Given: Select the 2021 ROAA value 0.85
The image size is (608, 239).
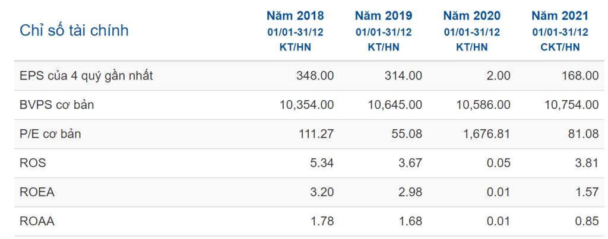Looking at the screenshot, I should pos(587,221).
